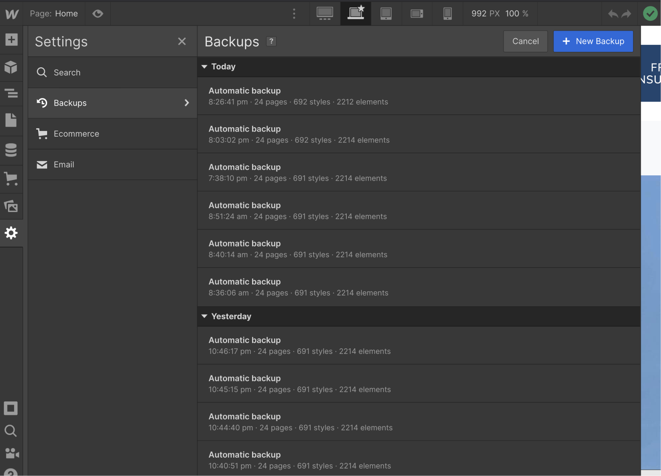The width and height of the screenshot is (661, 476).
Task: Collapse the Today backups group
Action: click(x=204, y=66)
